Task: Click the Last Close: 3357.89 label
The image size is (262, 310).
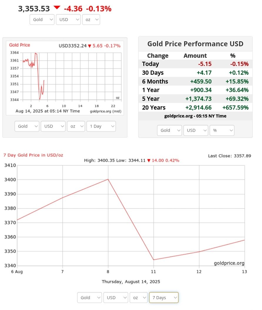Action: tap(229, 156)
